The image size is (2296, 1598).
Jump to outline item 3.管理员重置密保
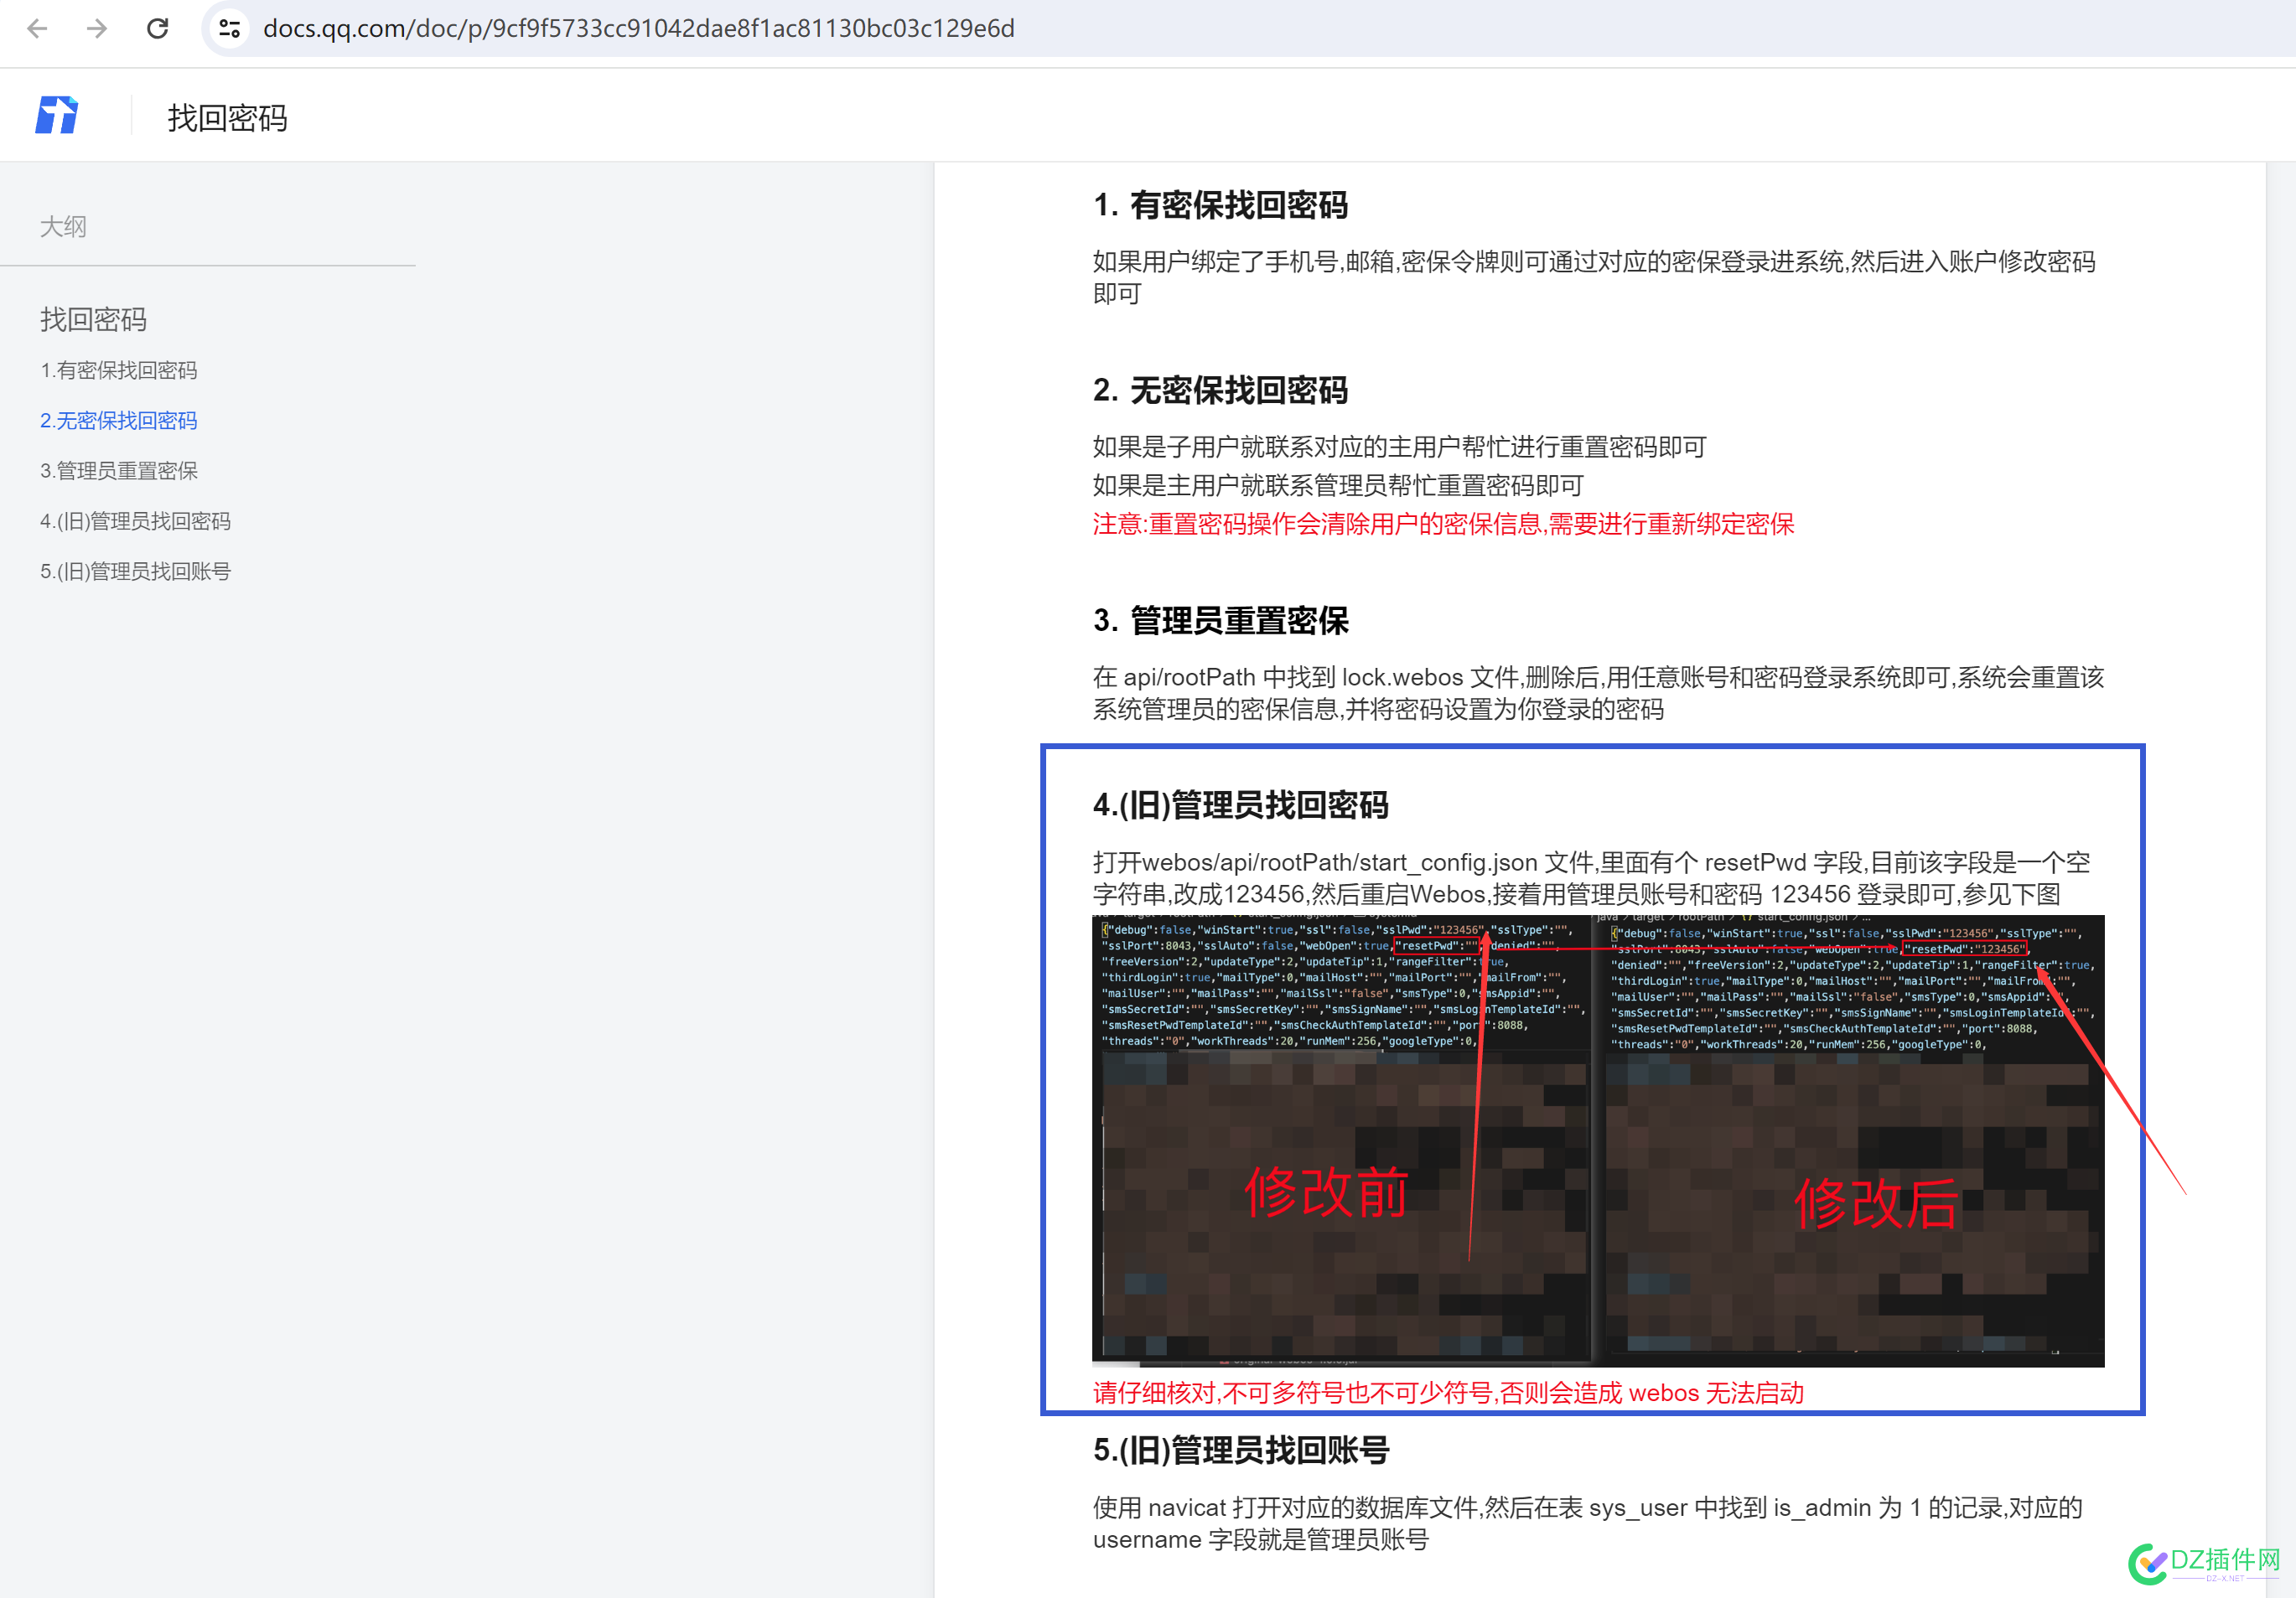(x=118, y=471)
